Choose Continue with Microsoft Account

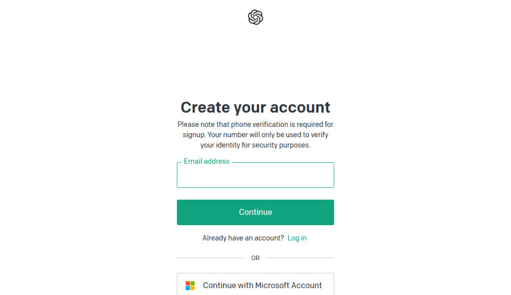255,285
